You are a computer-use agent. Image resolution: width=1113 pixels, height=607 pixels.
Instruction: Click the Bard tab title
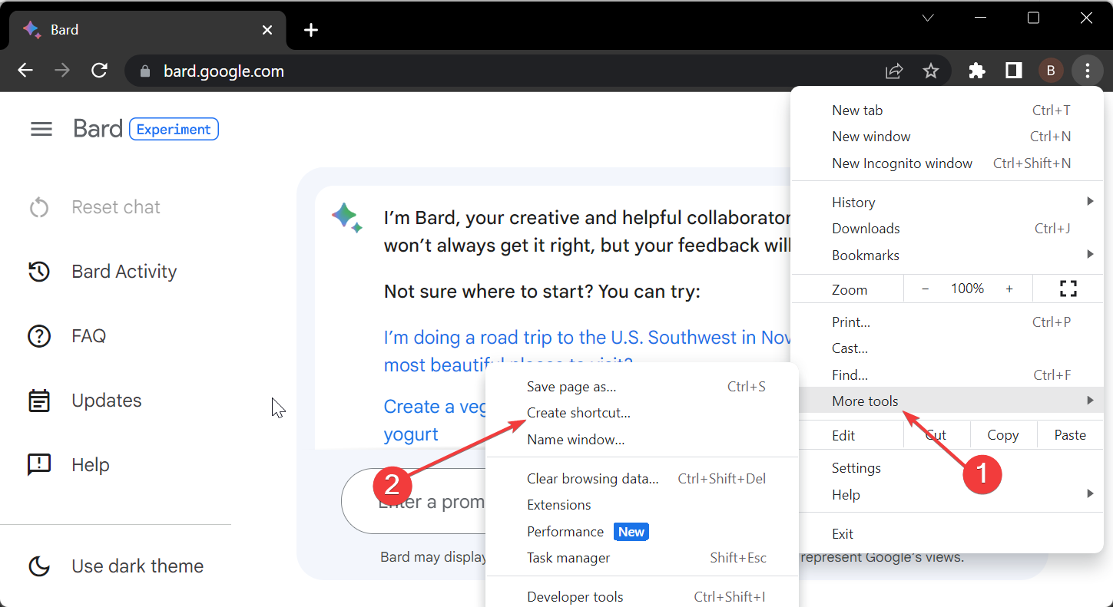click(65, 30)
